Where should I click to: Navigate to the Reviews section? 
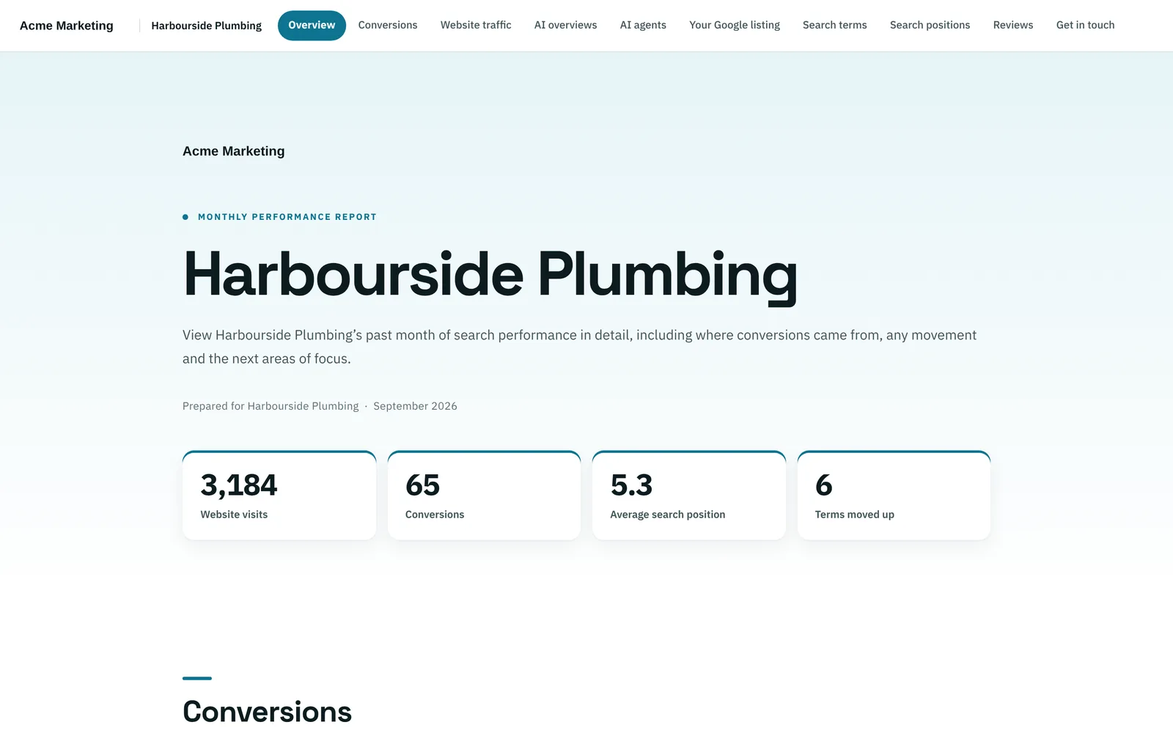pyautogui.click(x=1013, y=26)
